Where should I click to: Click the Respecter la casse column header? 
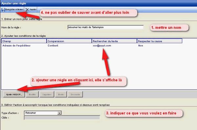[160, 41]
